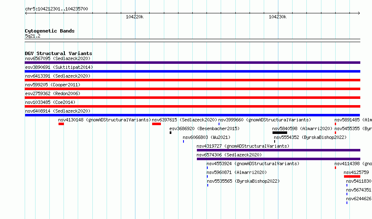372x219 pixels.
Task: Select the nsv5411830 variant label
Action: (x=359, y=181)
